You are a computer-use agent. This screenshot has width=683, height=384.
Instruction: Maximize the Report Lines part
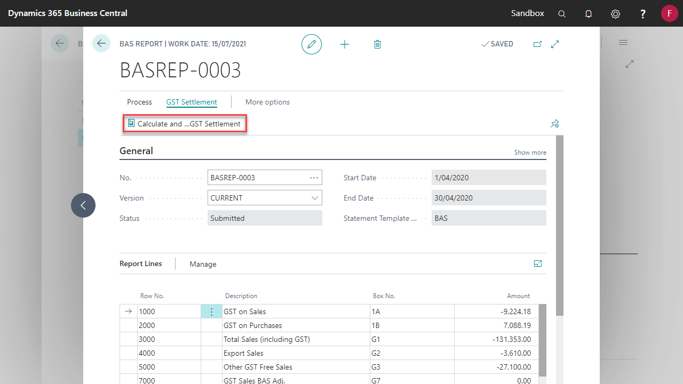pos(538,263)
